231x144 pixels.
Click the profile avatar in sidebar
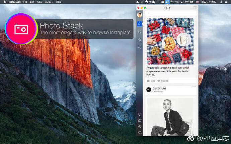pyautogui.click(x=139, y=15)
